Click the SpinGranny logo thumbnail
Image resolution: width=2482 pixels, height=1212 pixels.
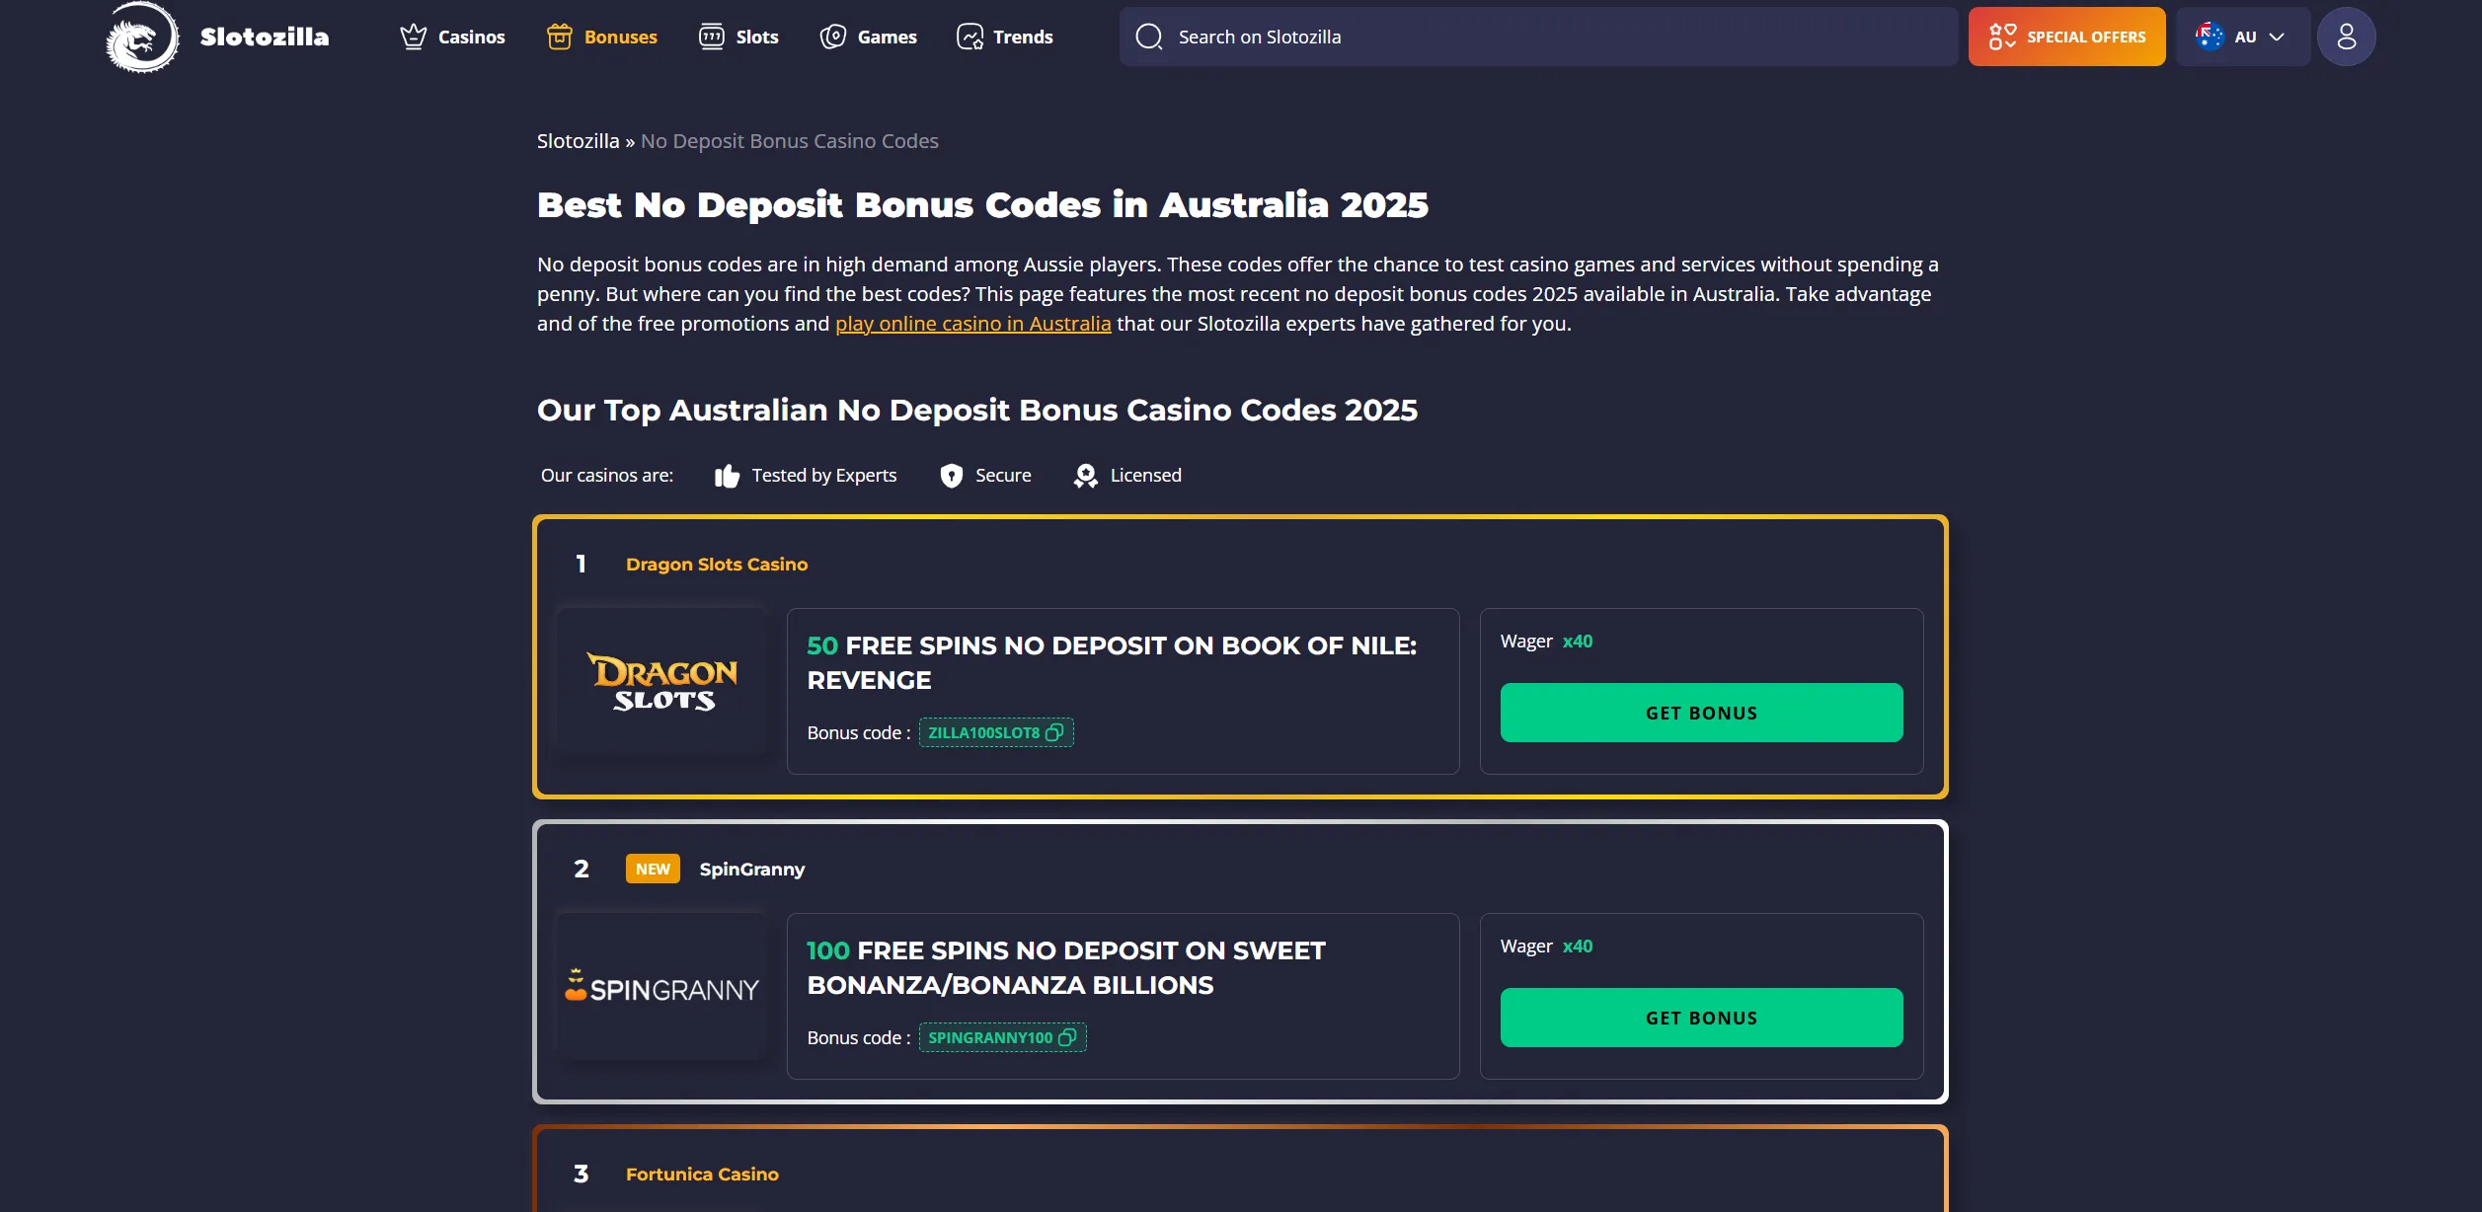click(x=662, y=987)
